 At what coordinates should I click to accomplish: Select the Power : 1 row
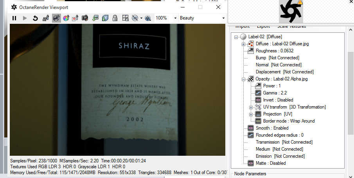point(272,86)
